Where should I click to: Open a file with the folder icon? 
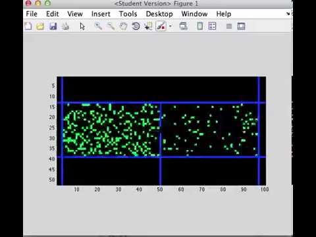tap(40, 26)
